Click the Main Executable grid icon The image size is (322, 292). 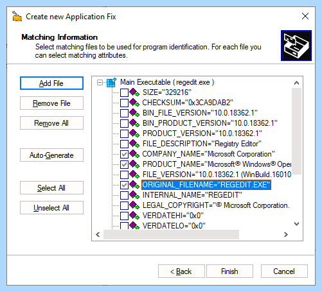[x=111, y=82]
